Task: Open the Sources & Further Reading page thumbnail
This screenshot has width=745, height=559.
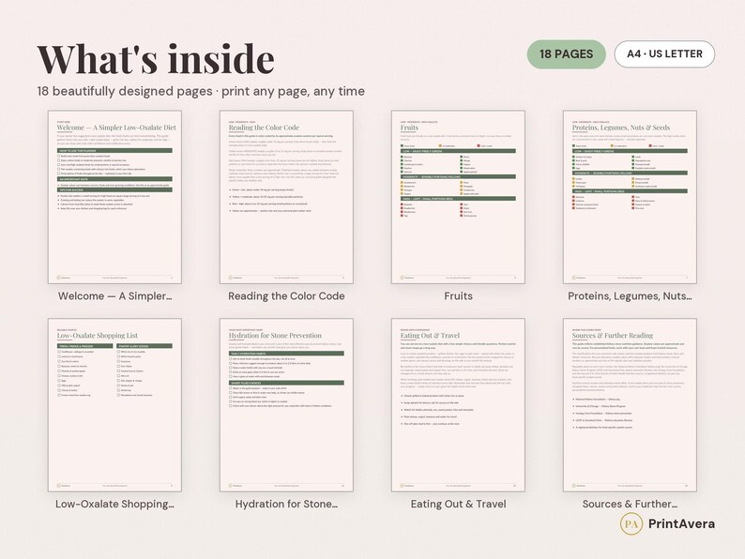Action: [630, 405]
